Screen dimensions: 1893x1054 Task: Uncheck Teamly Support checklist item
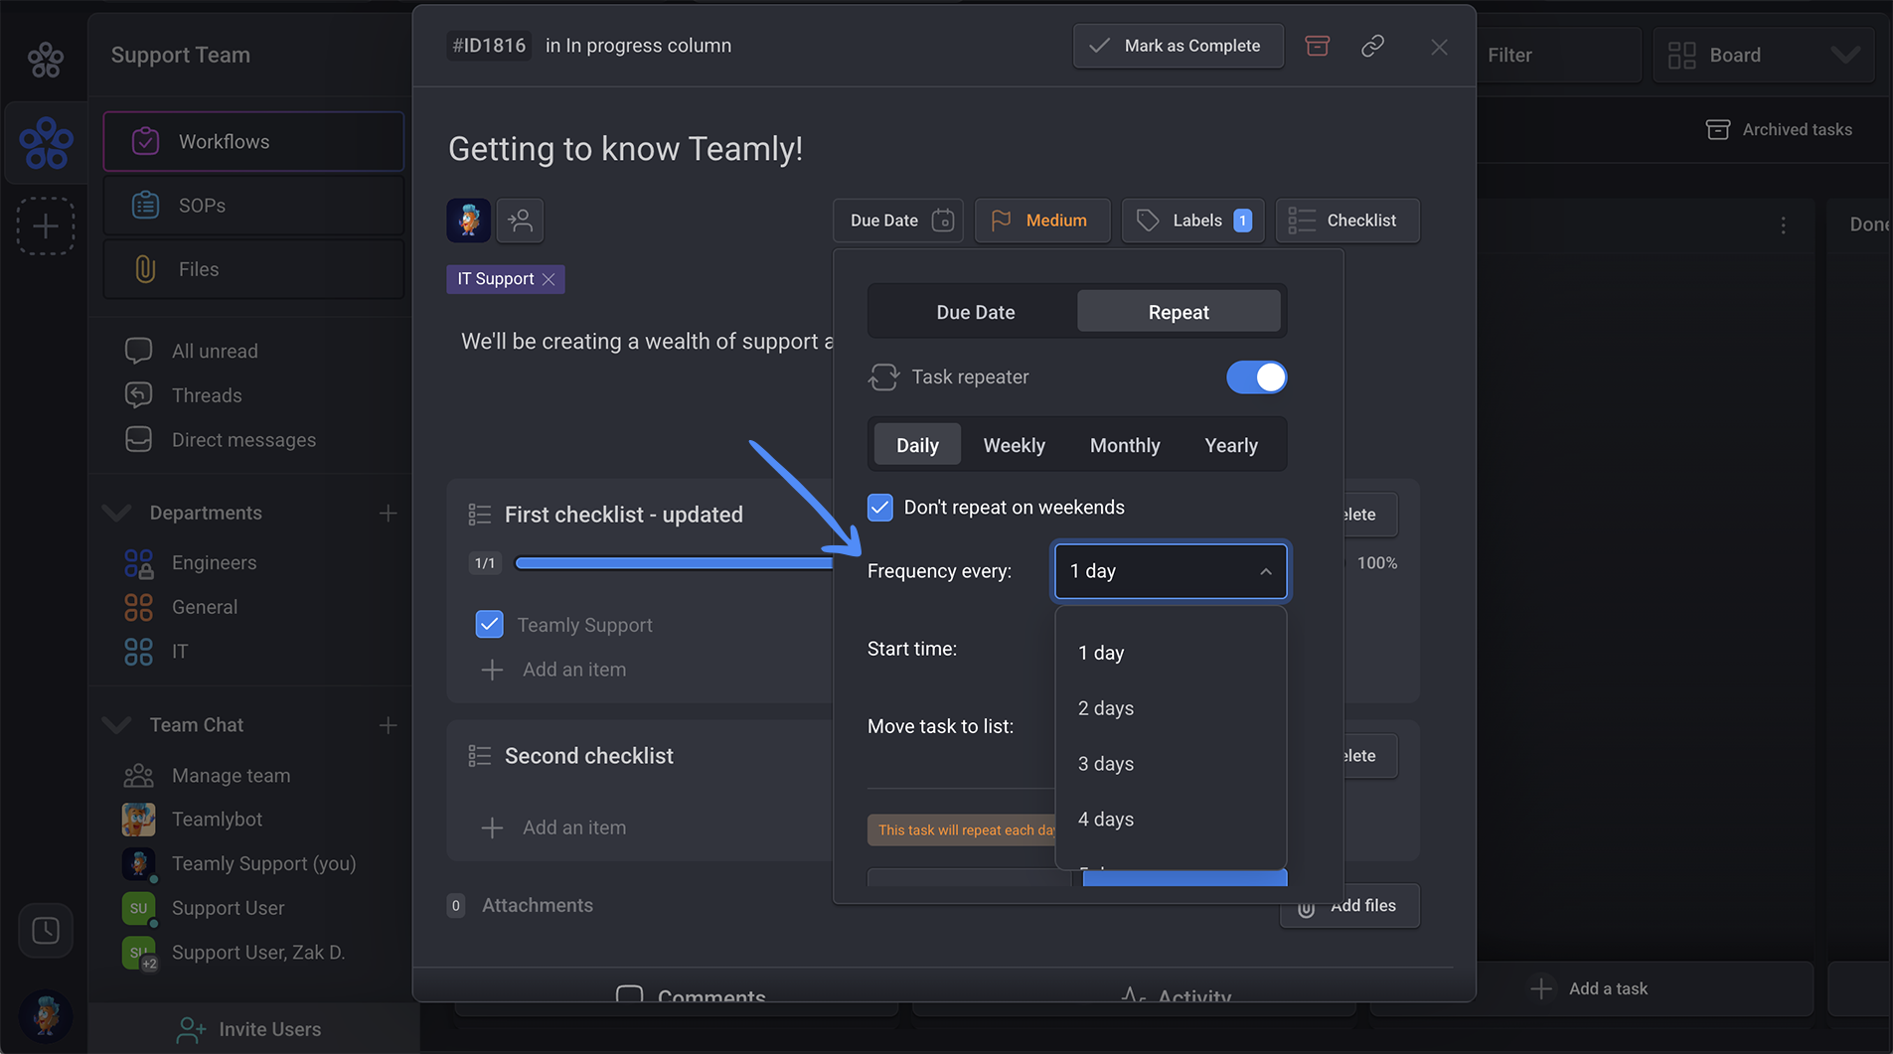click(x=489, y=625)
